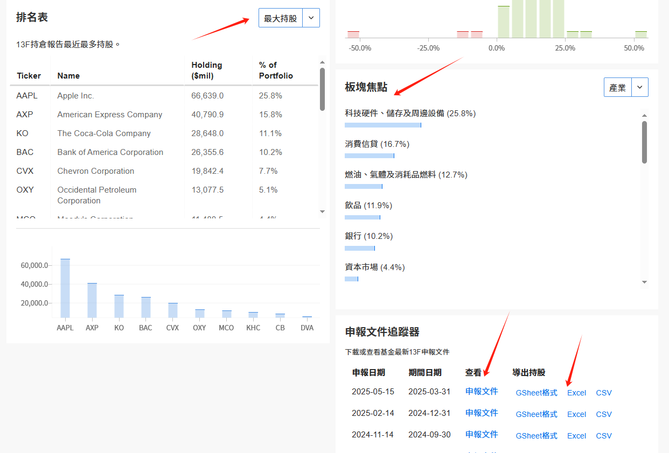Viewport: 669px width, 453px height.
Task: Open 申報文件 link for 2025-02-14 filing
Action: [x=482, y=413]
